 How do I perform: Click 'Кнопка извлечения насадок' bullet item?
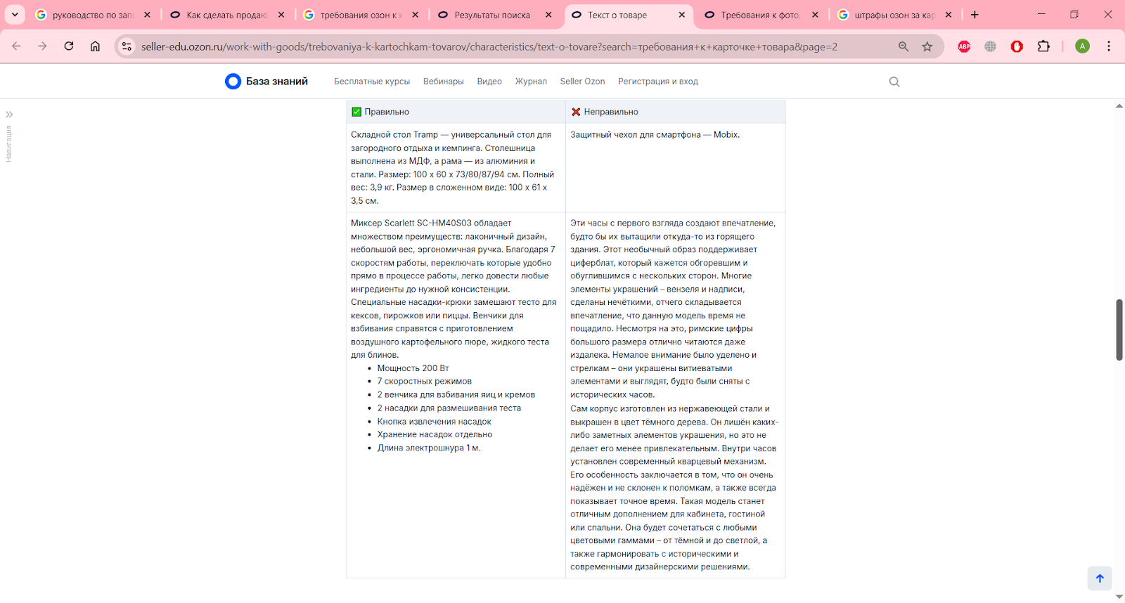[434, 422]
